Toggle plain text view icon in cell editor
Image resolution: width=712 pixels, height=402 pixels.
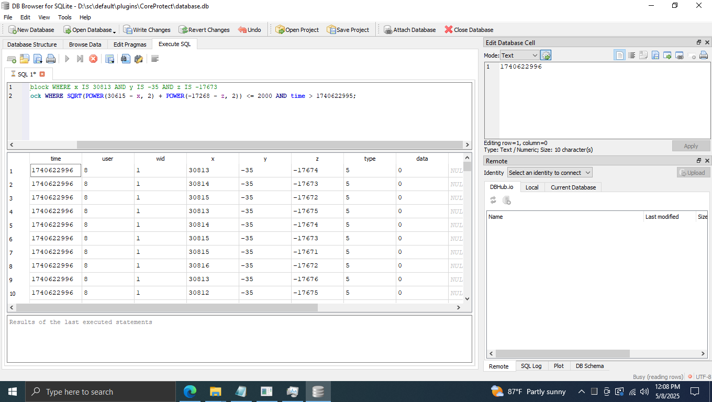620,55
